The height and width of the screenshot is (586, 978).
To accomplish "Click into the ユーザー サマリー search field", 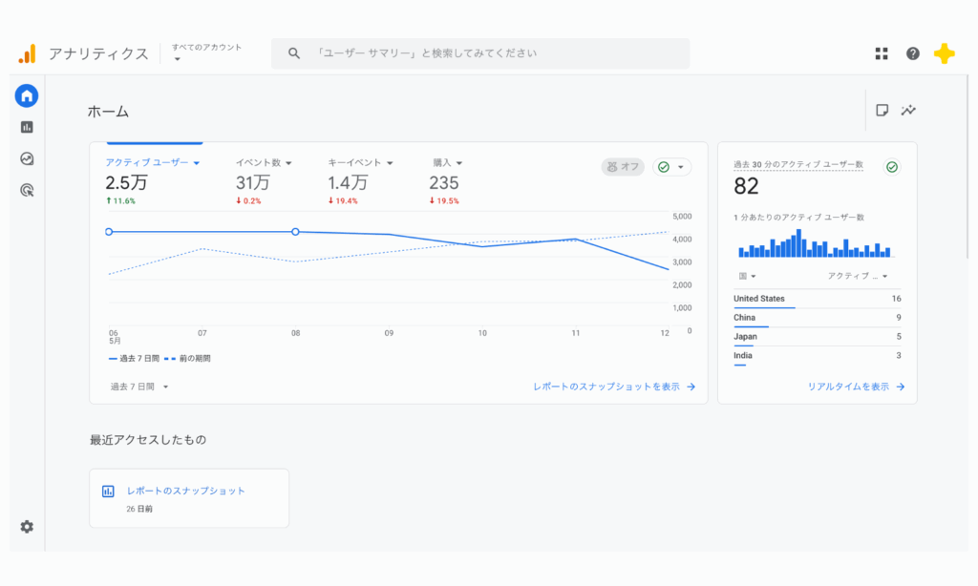I will tap(480, 53).
